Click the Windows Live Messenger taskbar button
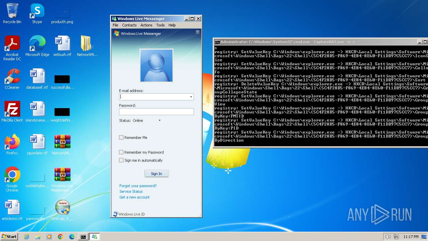The width and height of the screenshot is (428, 241). 94,237
